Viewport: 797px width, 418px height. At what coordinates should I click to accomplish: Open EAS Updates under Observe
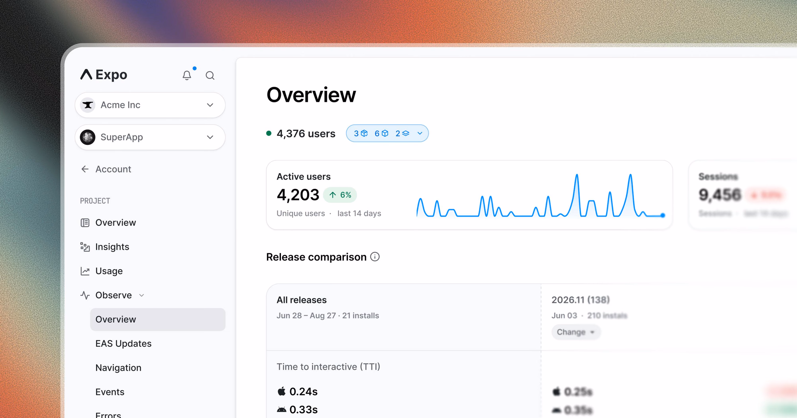tap(124, 344)
